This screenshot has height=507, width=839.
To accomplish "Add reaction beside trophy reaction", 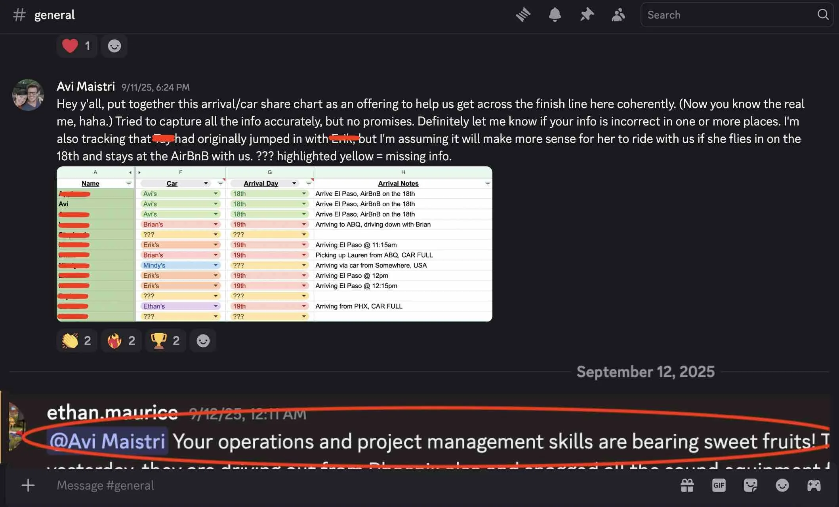I will [x=203, y=341].
